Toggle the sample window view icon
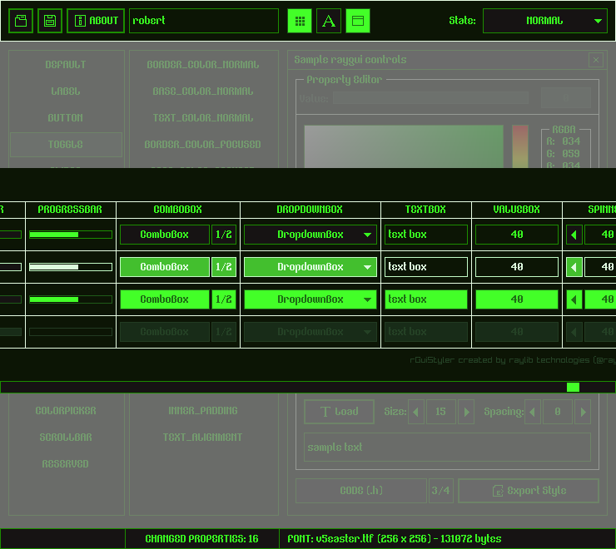The height and width of the screenshot is (549, 616). (x=358, y=21)
